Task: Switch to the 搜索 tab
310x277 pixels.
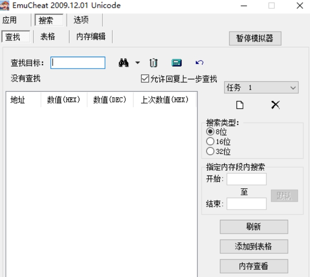Action: tap(49, 20)
